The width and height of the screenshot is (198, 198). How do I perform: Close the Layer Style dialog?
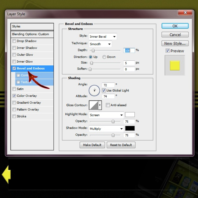tap(185, 13)
